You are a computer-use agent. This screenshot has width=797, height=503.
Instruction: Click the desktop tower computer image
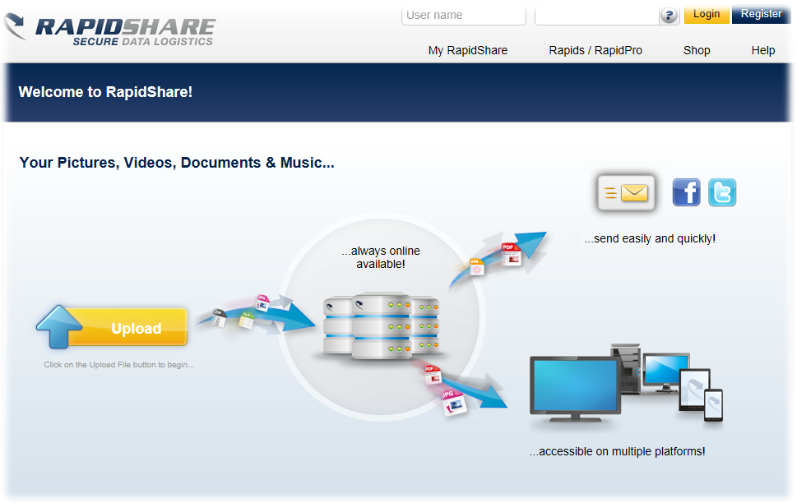pyautogui.click(x=627, y=369)
